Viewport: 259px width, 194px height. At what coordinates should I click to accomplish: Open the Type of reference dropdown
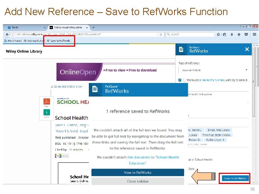(214, 70)
